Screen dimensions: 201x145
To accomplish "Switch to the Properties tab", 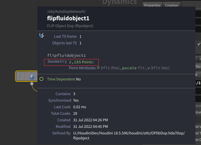I will click(152, 5).
